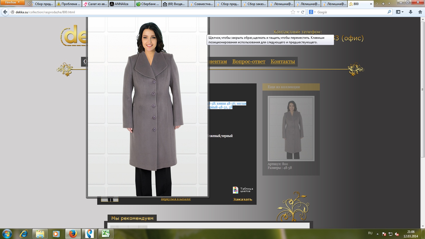Click the magnifier search icon
The height and width of the screenshot is (239, 425).
pos(389,12)
